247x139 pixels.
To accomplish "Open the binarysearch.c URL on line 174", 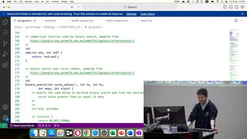I will click(x=82, y=73).
